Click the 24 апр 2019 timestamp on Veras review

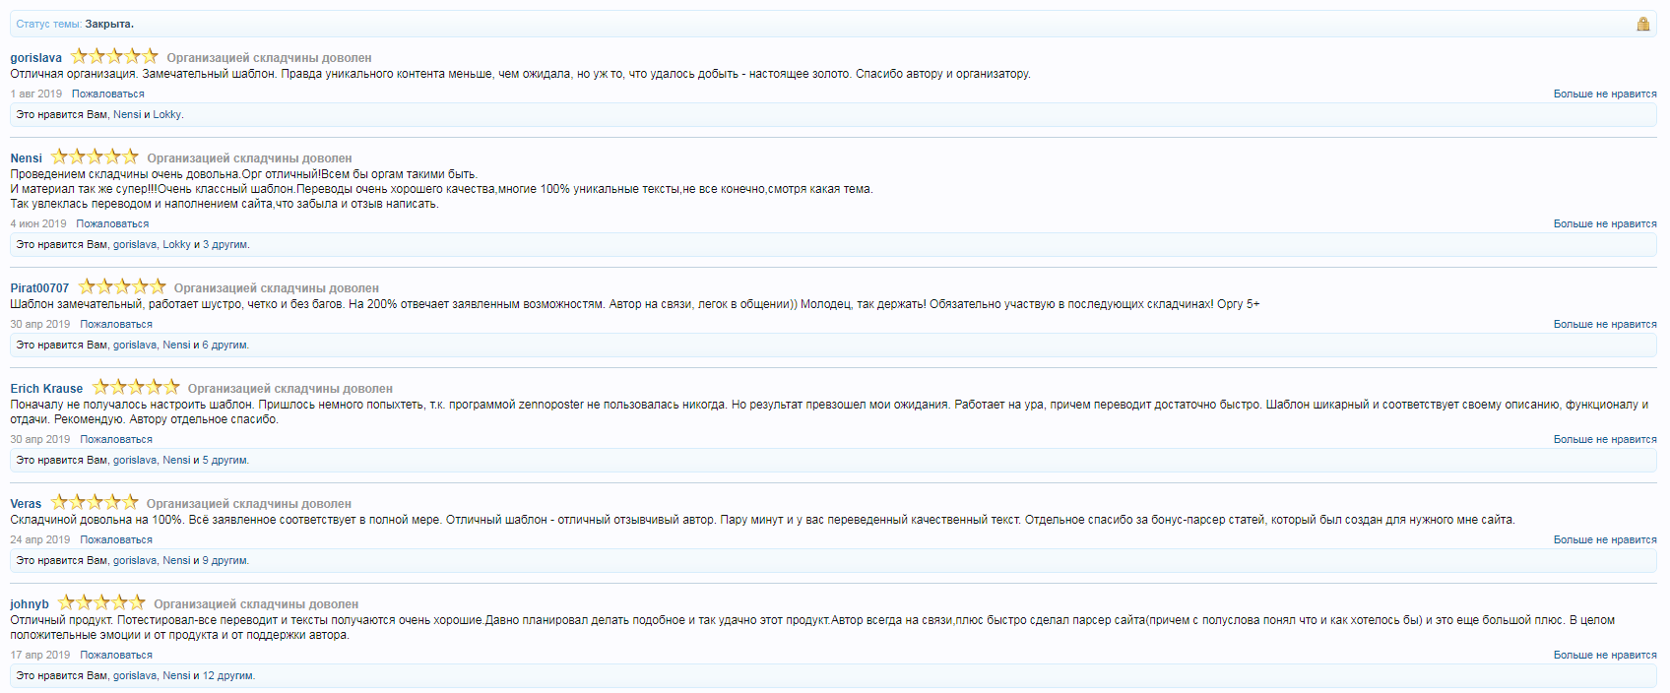click(40, 540)
